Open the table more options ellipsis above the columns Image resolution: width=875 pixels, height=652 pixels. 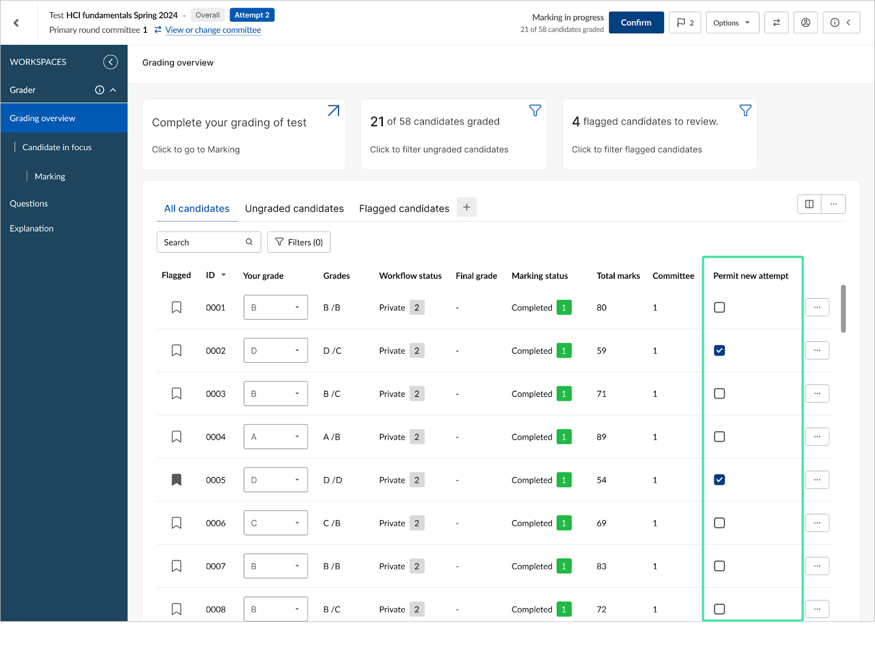pos(833,204)
